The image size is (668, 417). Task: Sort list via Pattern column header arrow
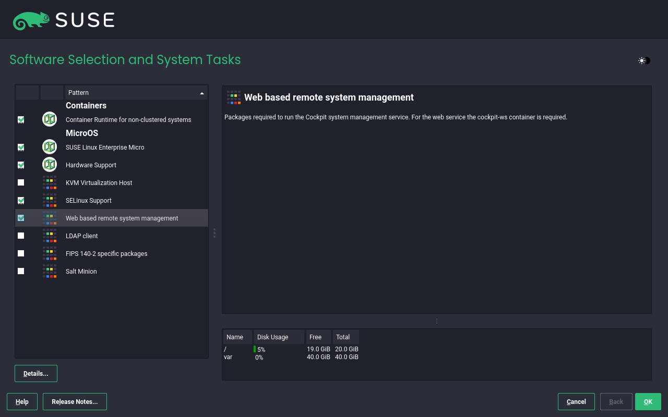[x=201, y=93]
